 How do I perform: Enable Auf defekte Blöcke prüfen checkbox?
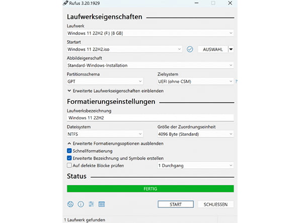69,166
